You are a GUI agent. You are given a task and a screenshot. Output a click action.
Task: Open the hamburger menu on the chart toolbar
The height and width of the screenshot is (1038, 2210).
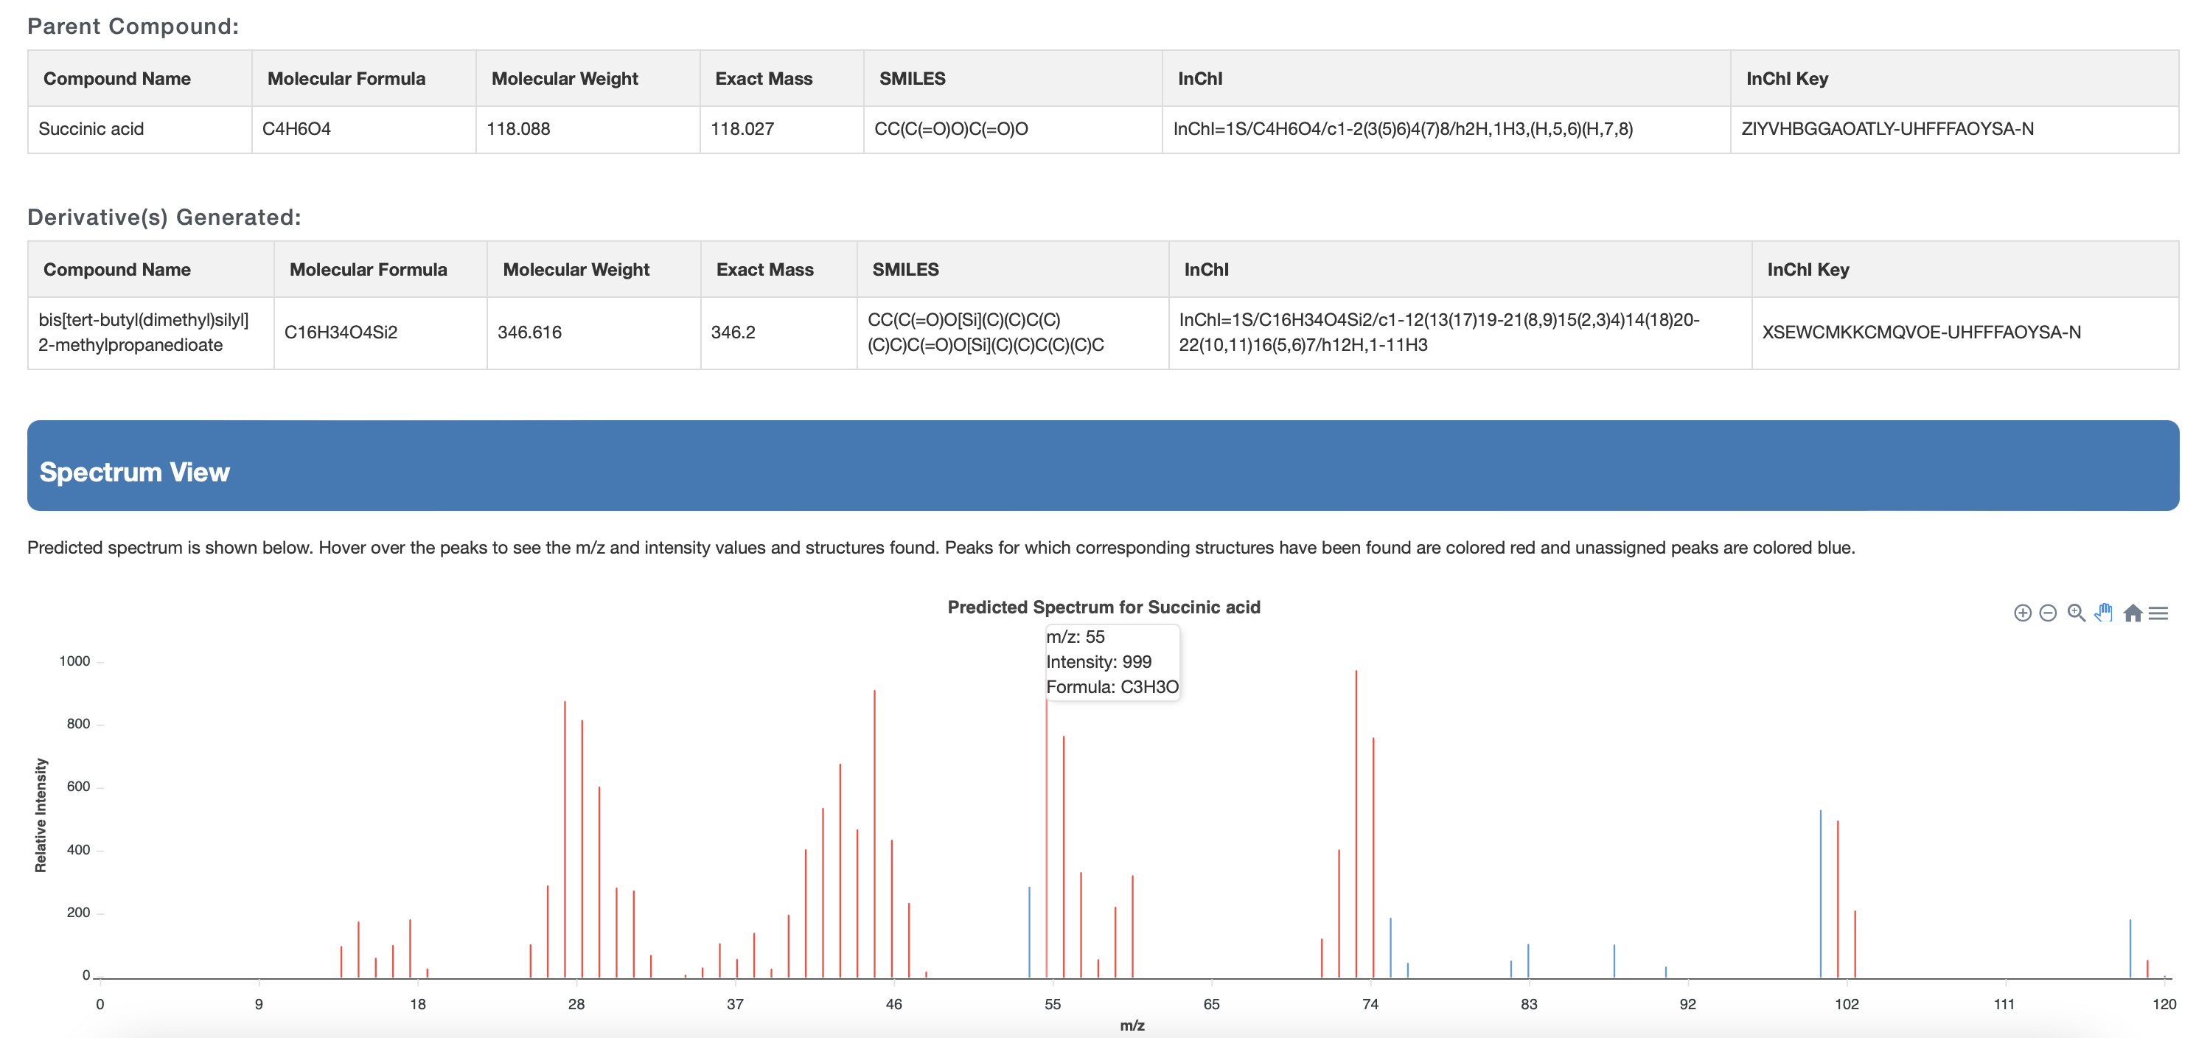2161,613
